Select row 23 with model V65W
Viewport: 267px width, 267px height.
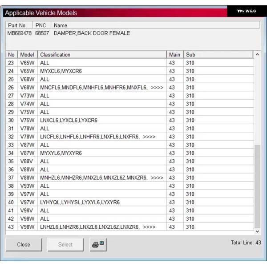(27, 63)
